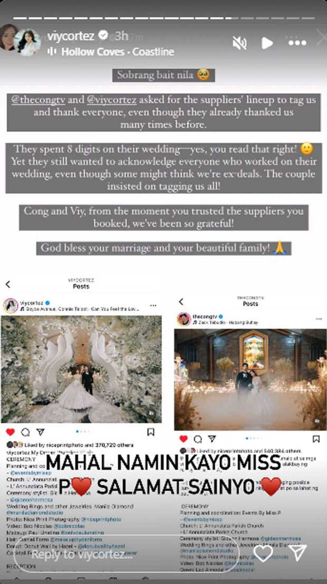Image resolution: width=327 pixels, height=584 pixels.
Task: Open comment icon on the viycortez post
Action: [x=25, y=432]
